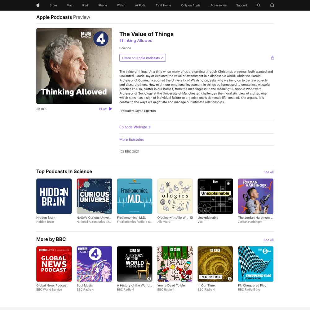The height and width of the screenshot is (310, 310).
Task: Open the search magnifier icon
Action: pos(259,5)
